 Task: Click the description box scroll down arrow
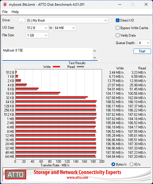pos(95,58)
